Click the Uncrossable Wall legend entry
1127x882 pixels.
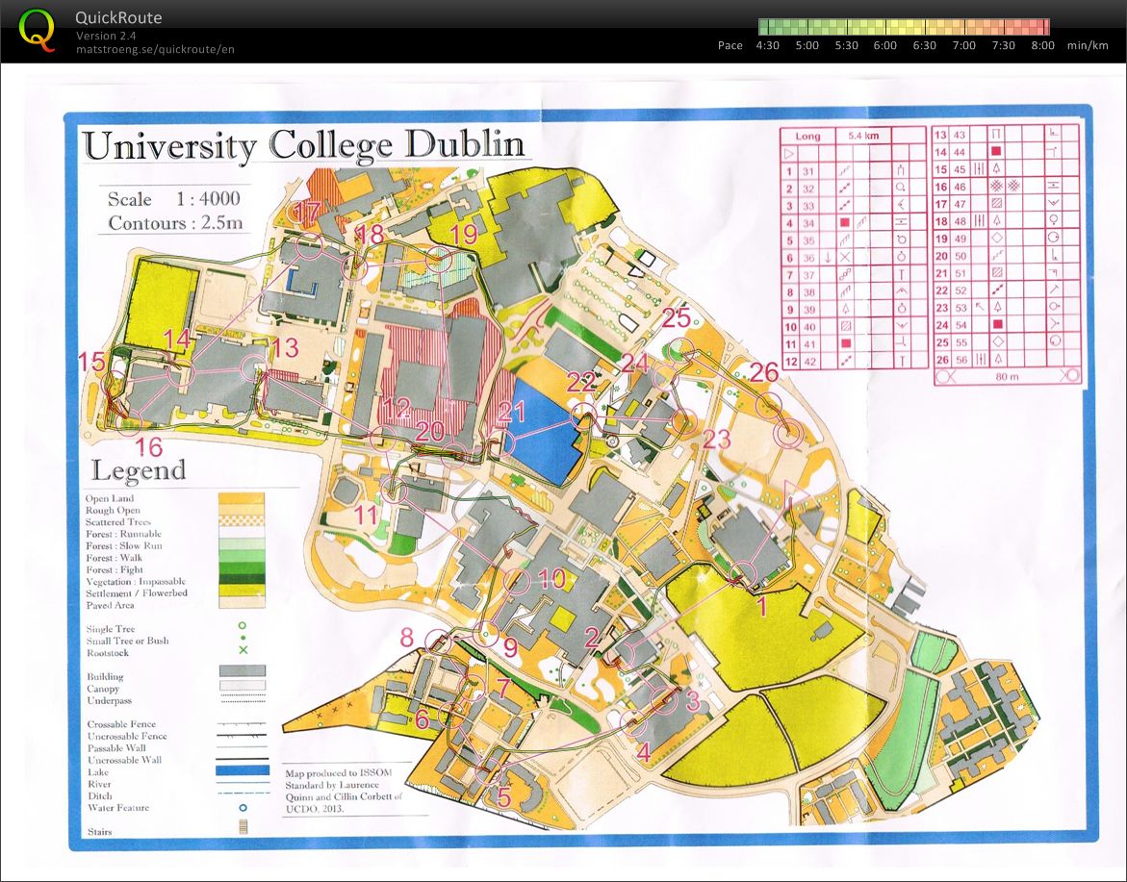pyautogui.click(x=124, y=760)
